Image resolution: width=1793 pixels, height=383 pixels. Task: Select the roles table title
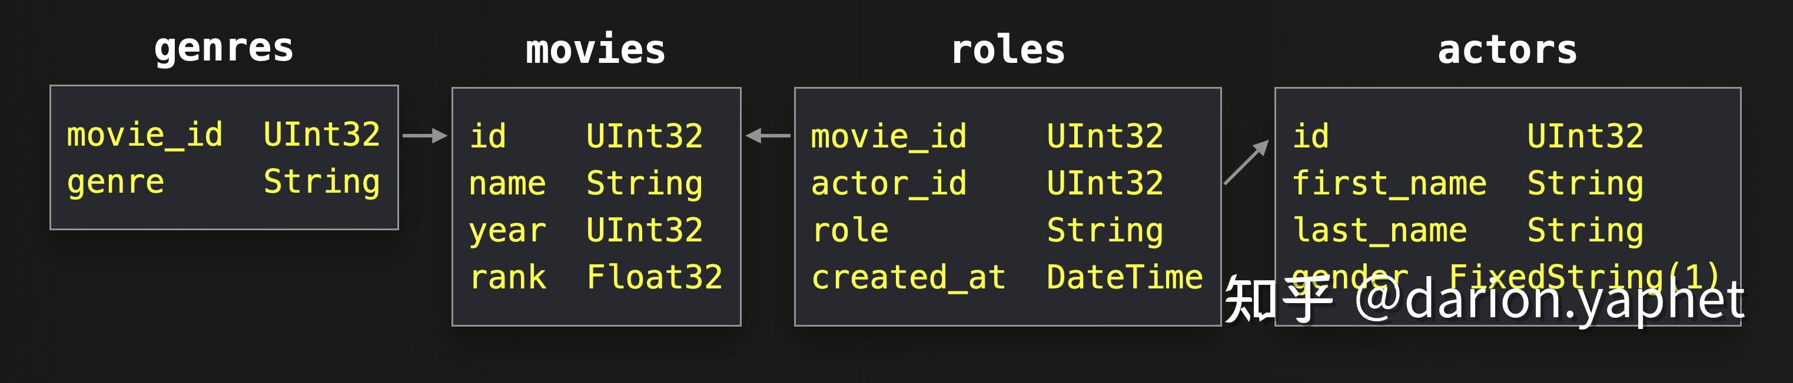(x=1007, y=50)
